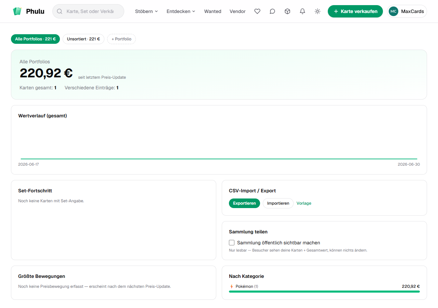
Task: Expand the Stöbern dropdown menu
Action: (x=146, y=11)
